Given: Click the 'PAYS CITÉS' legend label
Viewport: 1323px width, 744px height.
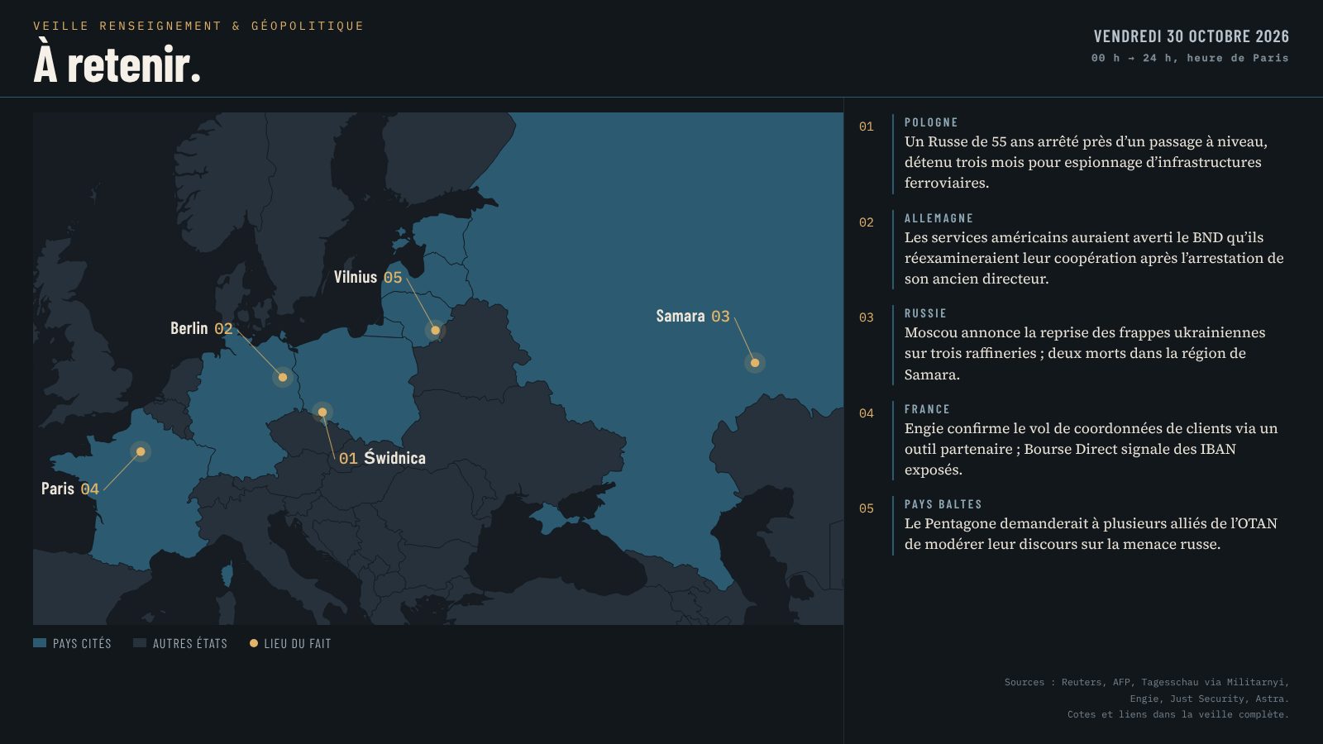Looking at the screenshot, I should [x=82, y=643].
